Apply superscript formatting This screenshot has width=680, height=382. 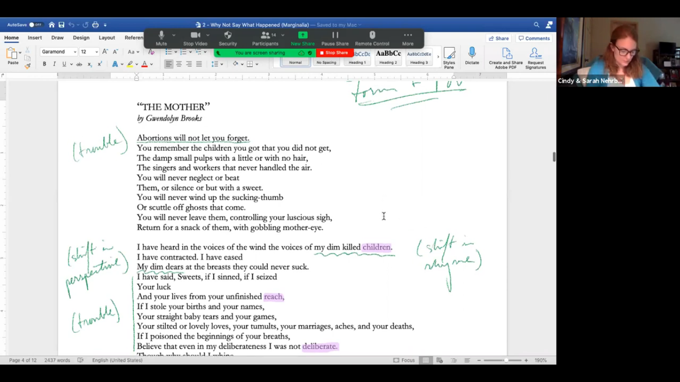pyautogui.click(x=100, y=64)
